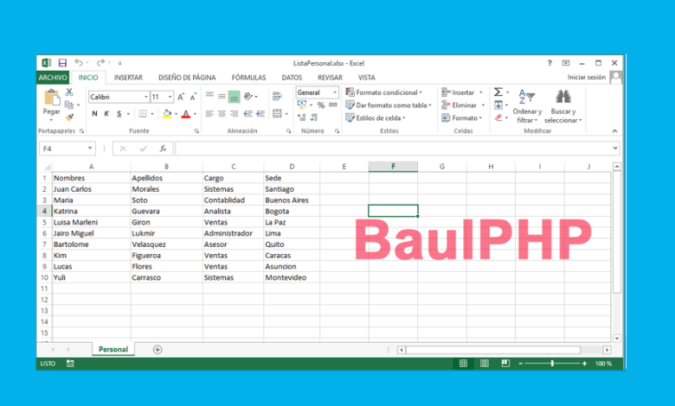This screenshot has width=675, height=406.
Task: Toggle middle vertical alignment
Action: (x=222, y=97)
